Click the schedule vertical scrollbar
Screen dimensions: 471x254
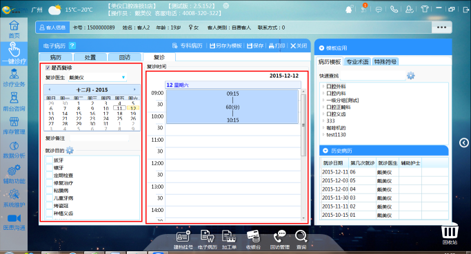click(x=303, y=125)
